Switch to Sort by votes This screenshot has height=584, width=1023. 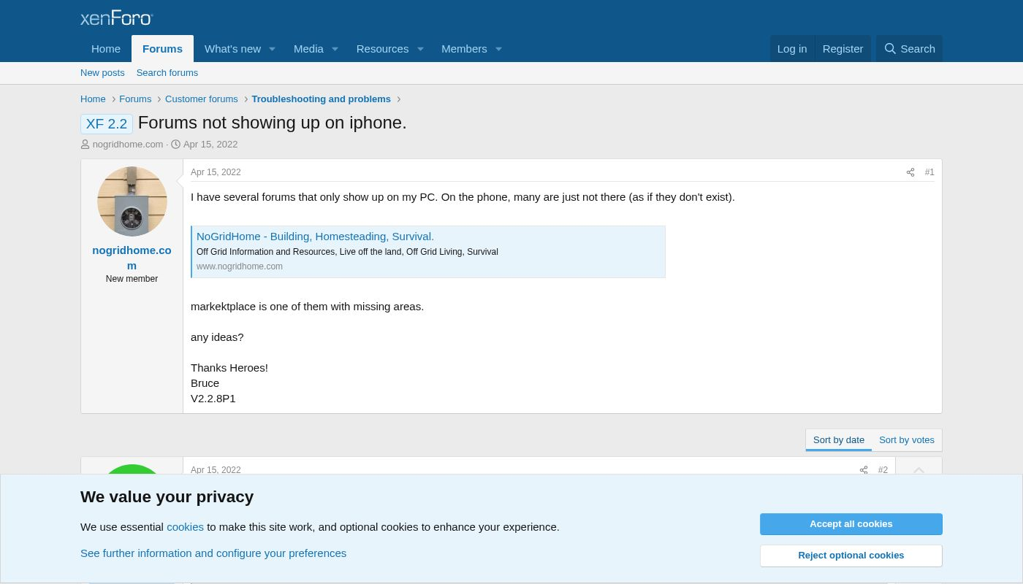point(906,440)
